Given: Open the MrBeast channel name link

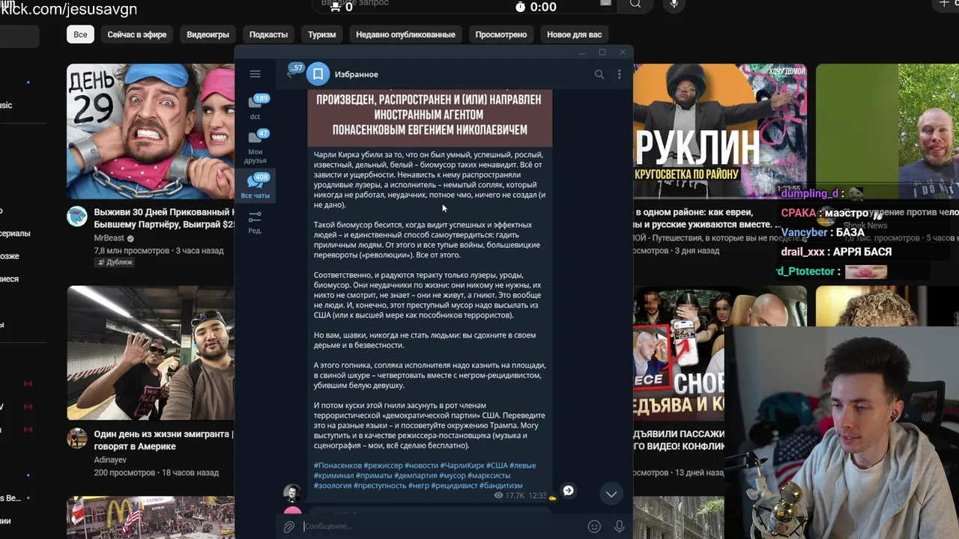Looking at the screenshot, I should (x=109, y=237).
